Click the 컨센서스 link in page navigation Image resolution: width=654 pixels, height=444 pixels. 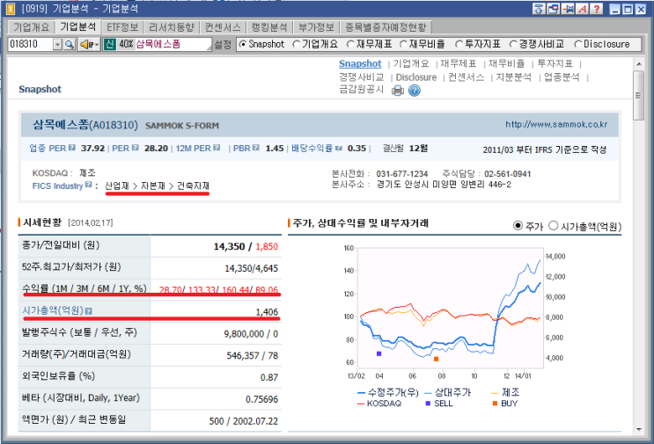pyautogui.click(x=466, y=77)
